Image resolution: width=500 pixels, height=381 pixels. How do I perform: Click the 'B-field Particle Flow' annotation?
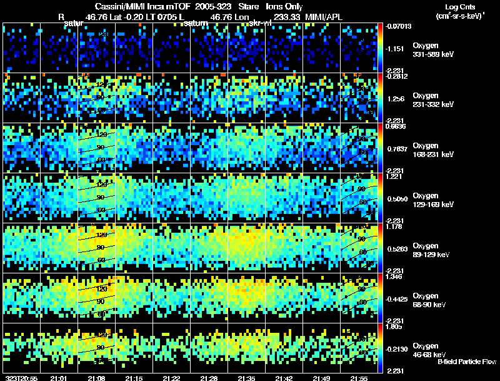coord(467,362)
